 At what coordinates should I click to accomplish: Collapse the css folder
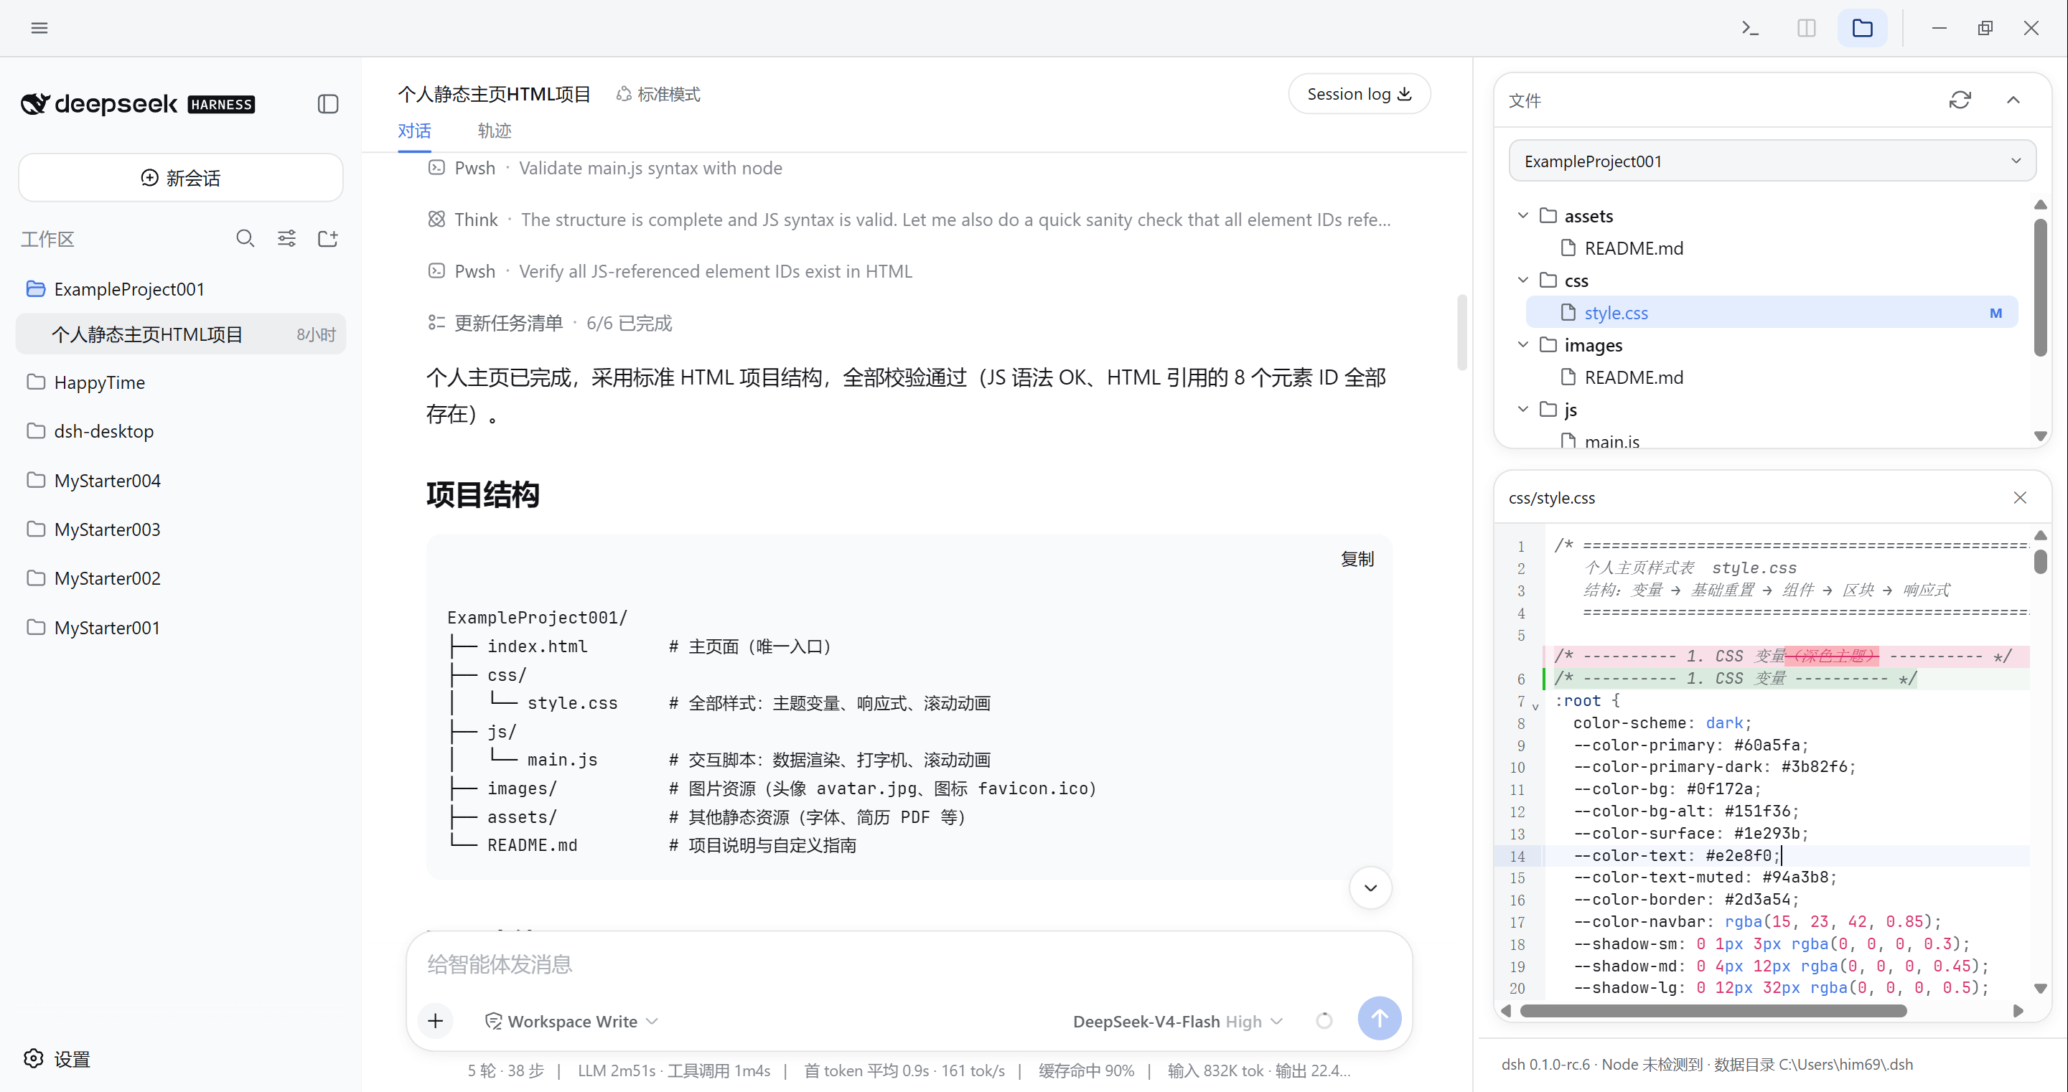click(x=1523, y=280)
